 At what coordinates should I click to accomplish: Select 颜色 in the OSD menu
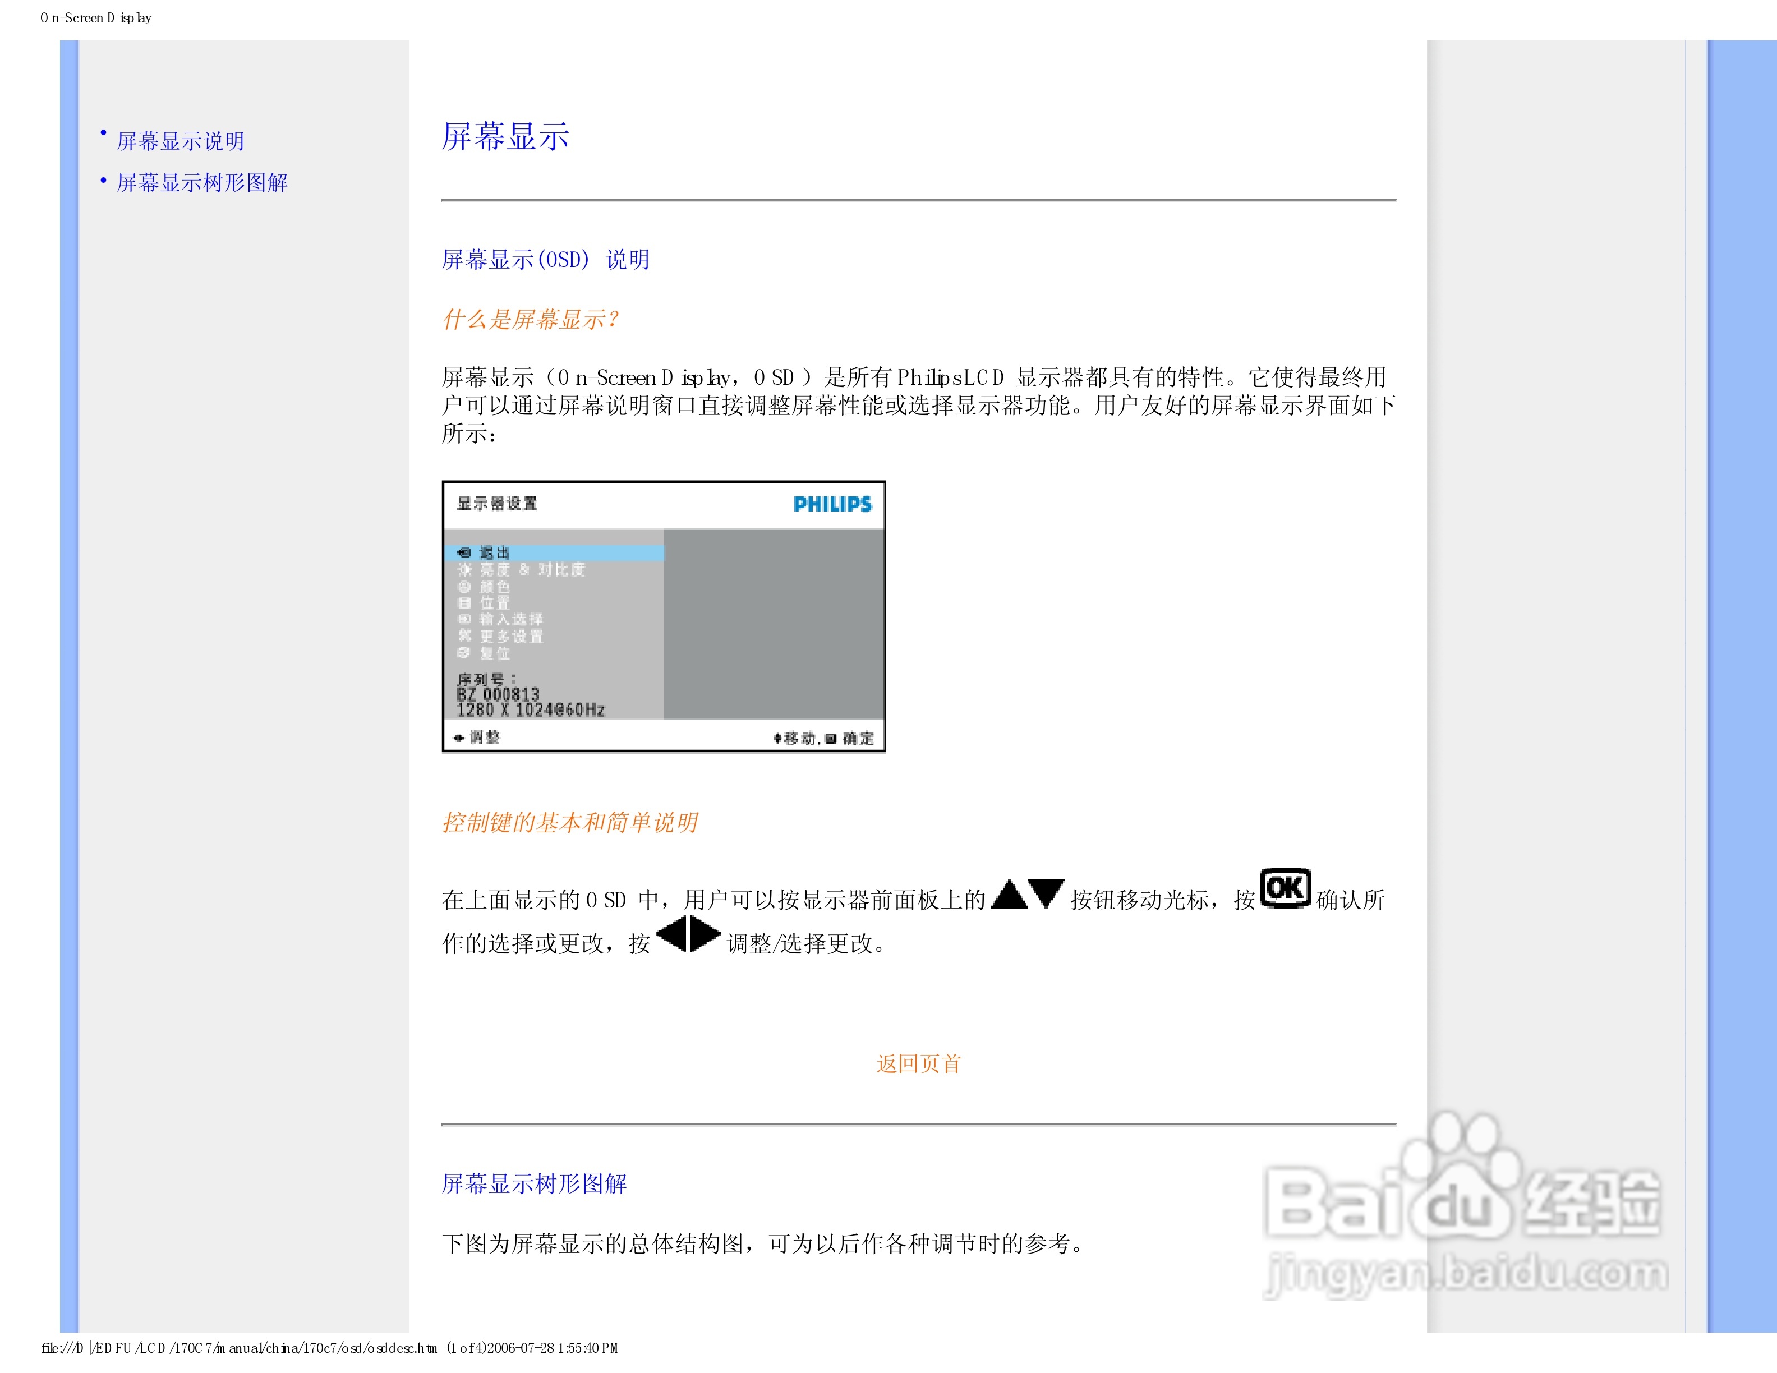[494, 587]
